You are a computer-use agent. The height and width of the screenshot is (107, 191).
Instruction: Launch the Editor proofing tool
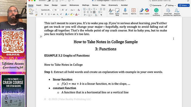click(x=141, y=10)
